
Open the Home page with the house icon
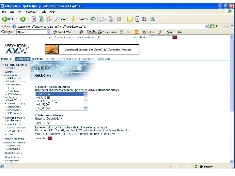(x=48, y=19)
